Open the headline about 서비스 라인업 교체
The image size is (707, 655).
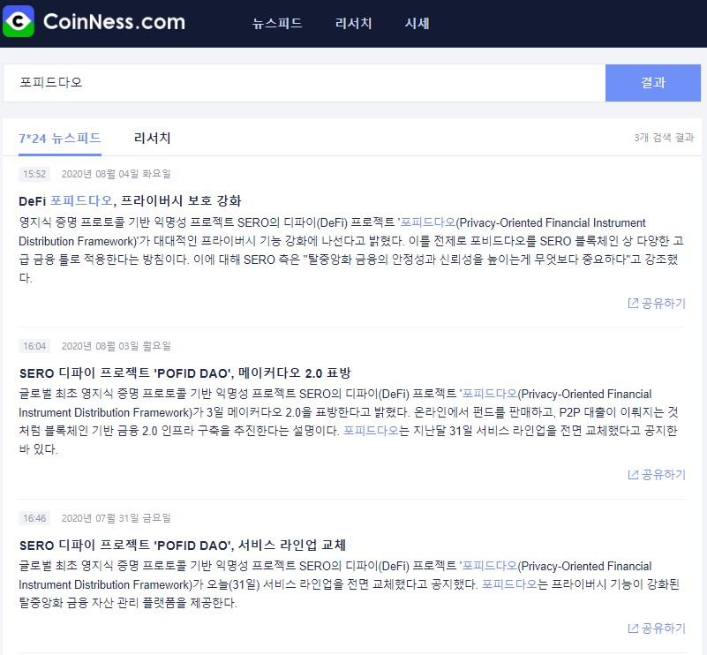(182, 545)
